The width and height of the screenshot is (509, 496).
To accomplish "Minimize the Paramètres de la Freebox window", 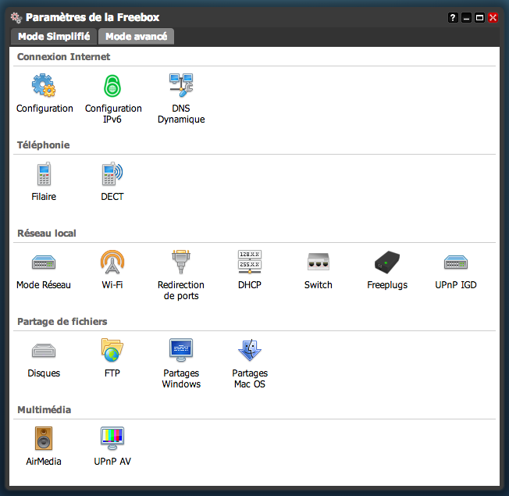I will tap(466, 17).
